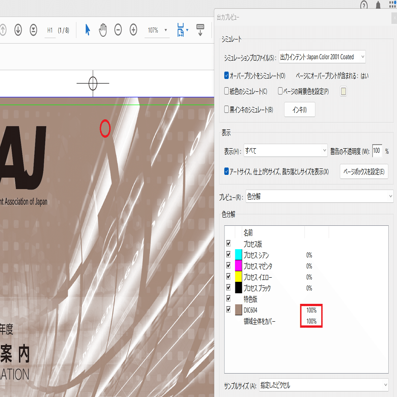Image resolution: width=397 pixels, height=397 pixels.
Task: Click the ページボックスを設定 button
Action: (364, 172)
